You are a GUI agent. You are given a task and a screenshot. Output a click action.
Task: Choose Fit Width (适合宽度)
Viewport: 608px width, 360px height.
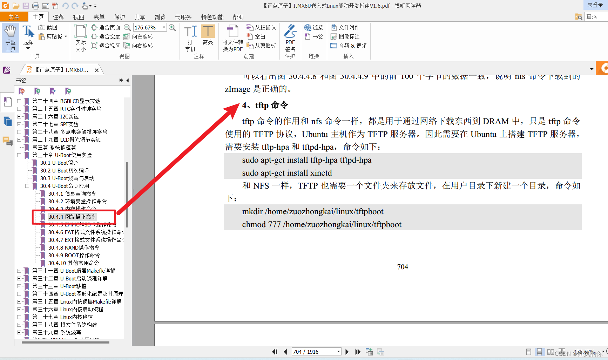[105, 36]
